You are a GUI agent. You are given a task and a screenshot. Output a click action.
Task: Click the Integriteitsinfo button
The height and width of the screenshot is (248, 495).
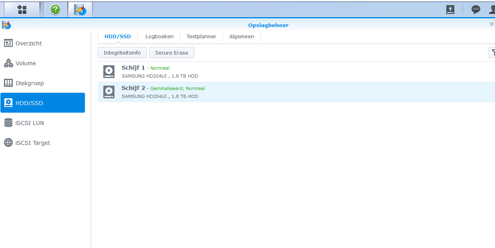[x=122, y=53]
